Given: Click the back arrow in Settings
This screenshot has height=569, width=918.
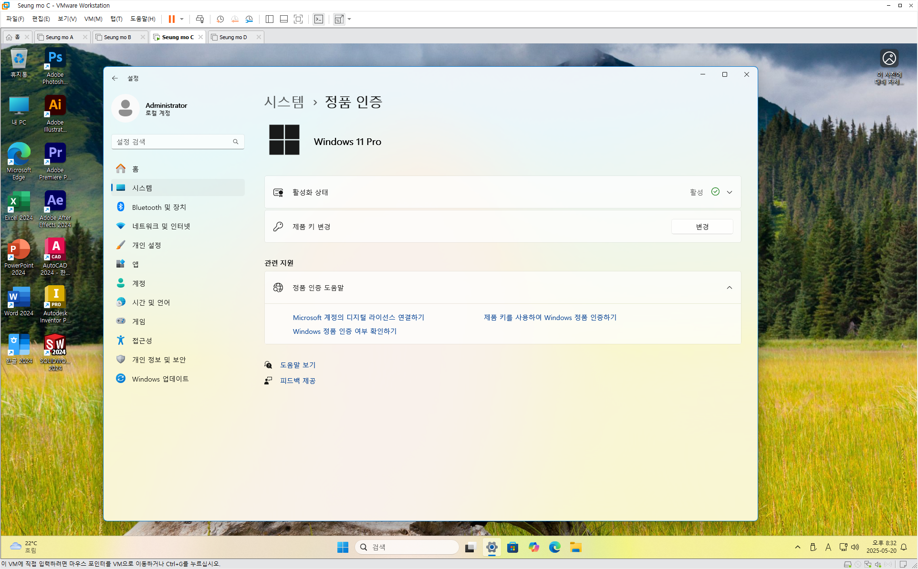Looking at the screenshot, I should [115, 78].
